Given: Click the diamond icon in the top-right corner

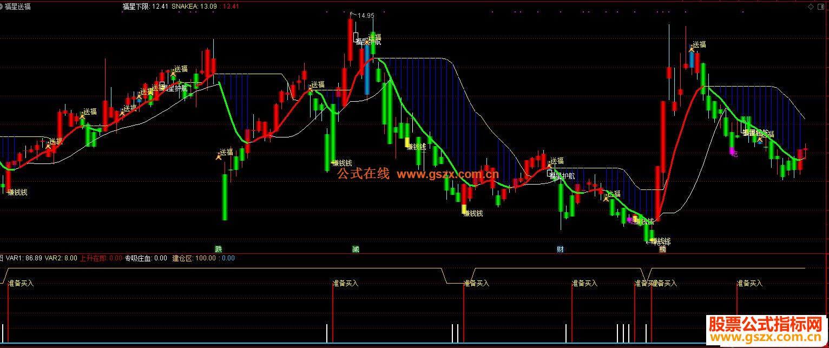Looking at the screenshot, I should 811,6.
